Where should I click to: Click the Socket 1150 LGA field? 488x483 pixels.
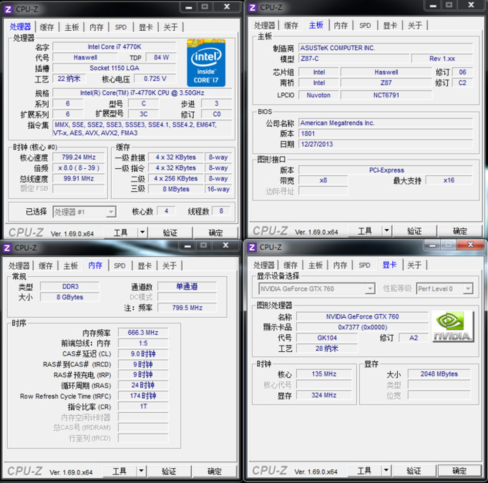tap(114, 68)
